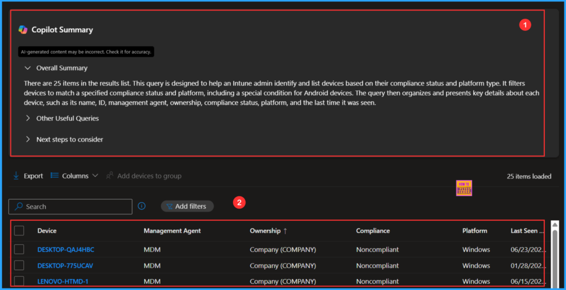The width and height of the screenshot is (566, 290).
Task: Click the search magnifier icon
Action: [18, 207]
